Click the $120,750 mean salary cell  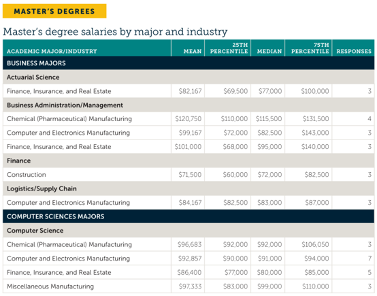point(188,119)
